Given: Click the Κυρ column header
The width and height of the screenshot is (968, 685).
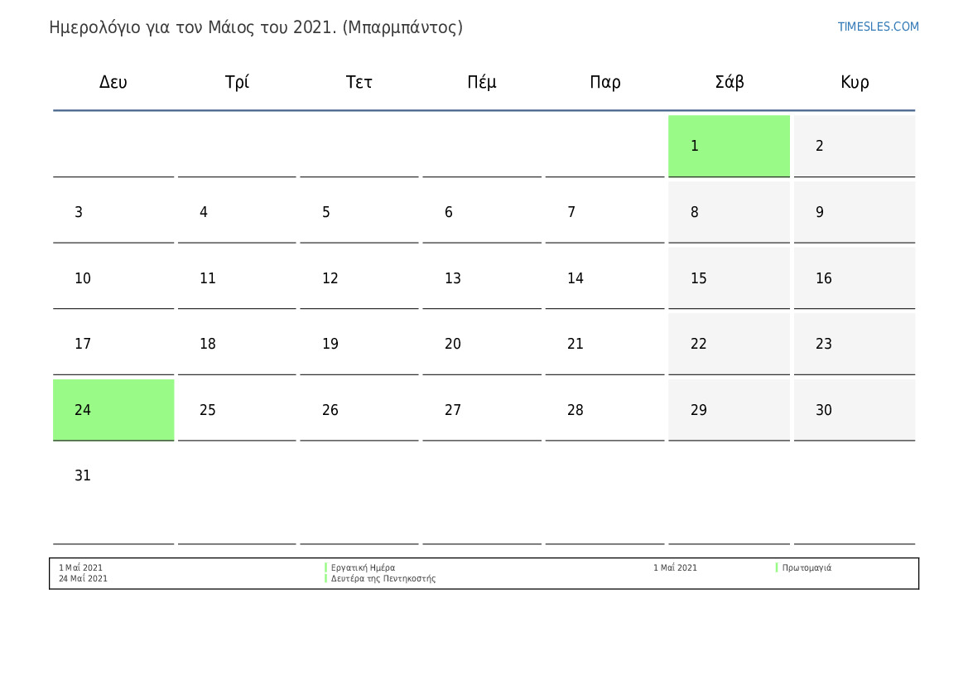Looking at the screenshot, I should point(855,82).
